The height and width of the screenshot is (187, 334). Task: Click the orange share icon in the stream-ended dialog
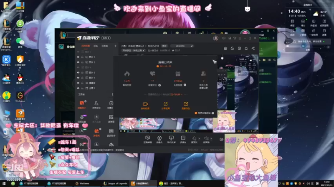(x=165, y=105)
